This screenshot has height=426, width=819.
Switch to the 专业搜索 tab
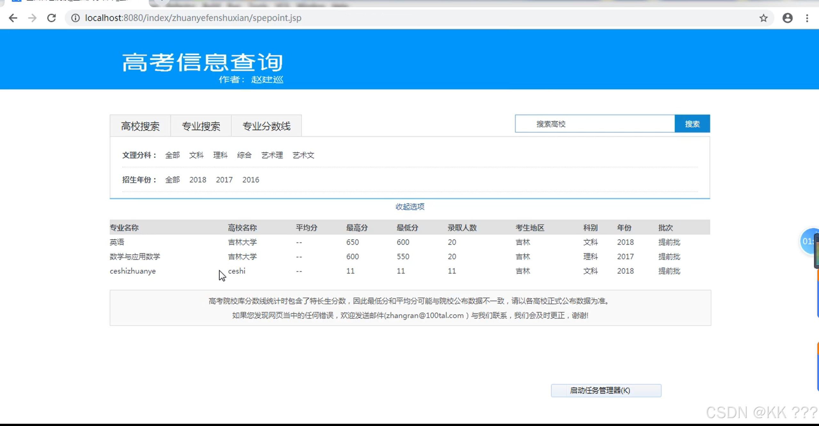click(201, 126)
